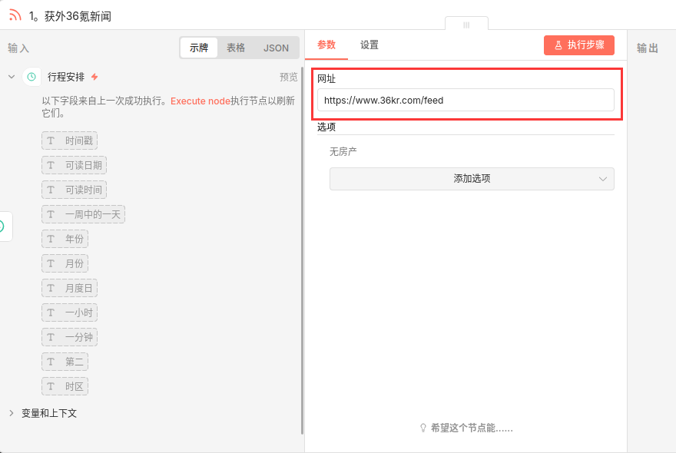Image resolution: width=676 pixels, height=453 pixels.
Task: Open the 预览 preview link
Action: [287, 77]
